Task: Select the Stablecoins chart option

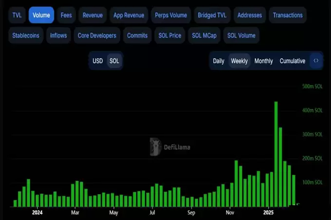Action: [26, 35]
